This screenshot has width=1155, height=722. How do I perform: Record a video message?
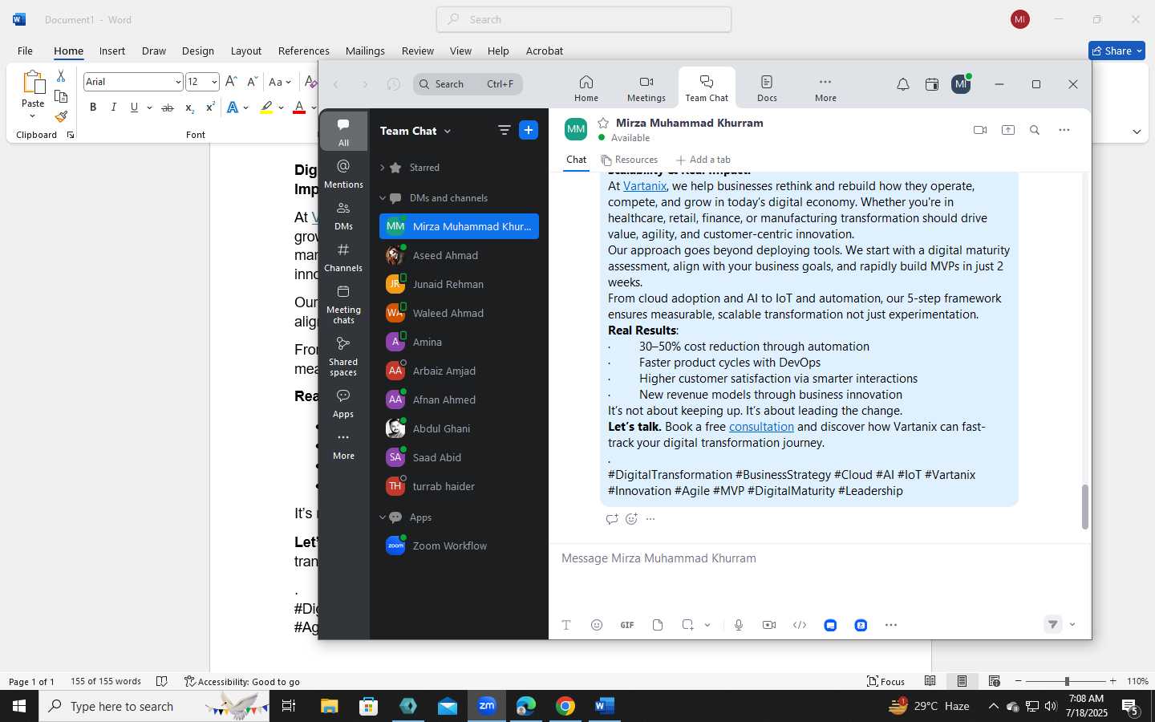point(769,625)
